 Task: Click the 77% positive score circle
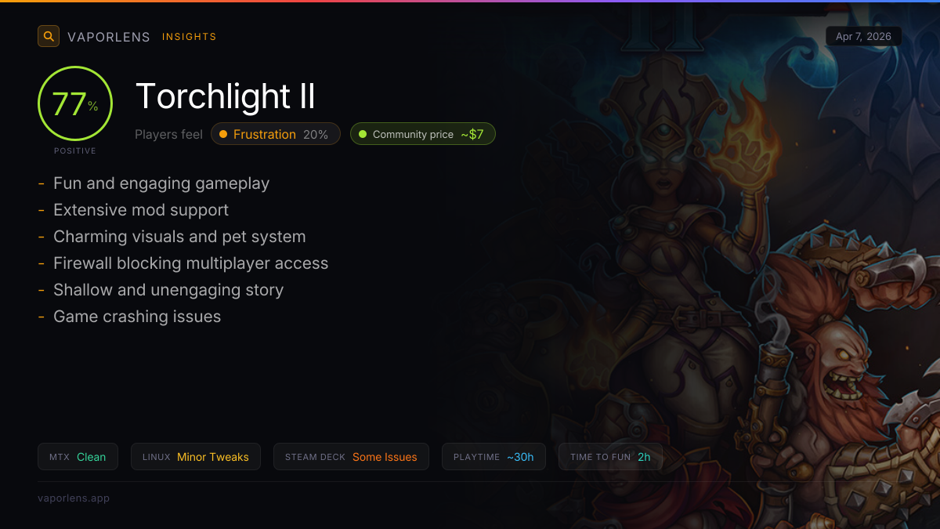pos(75,104)
